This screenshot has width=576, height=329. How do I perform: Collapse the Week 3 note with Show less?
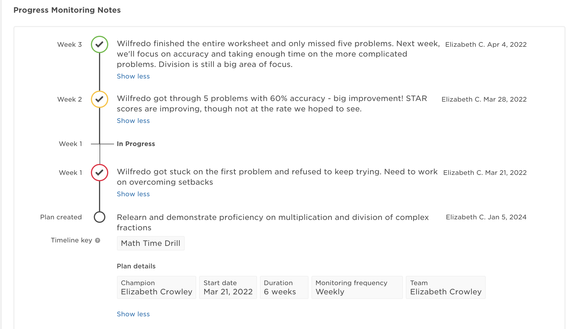(x=133, y=76)
